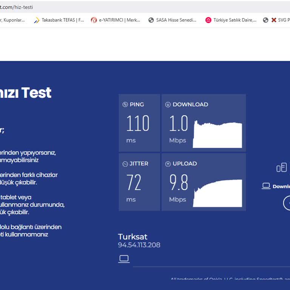Open the e-YATIRIMCI bookmark
This screenshot has height=290, width=290.
coord(116,20)
